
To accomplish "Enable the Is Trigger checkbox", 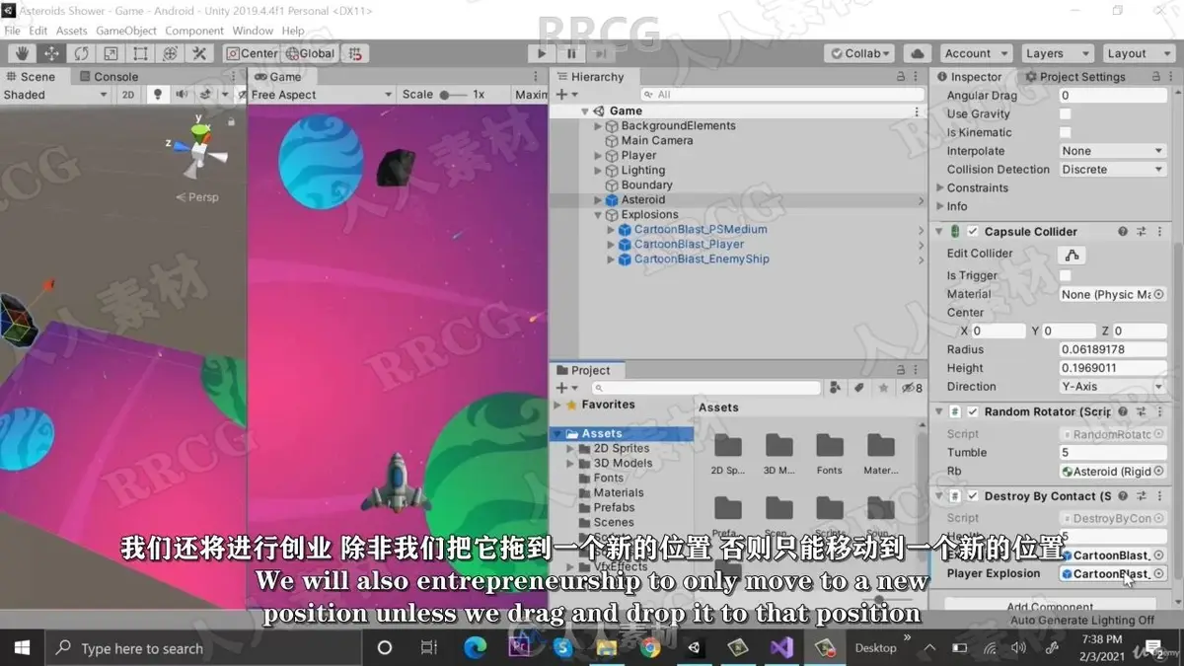I will pos(1065,276).
